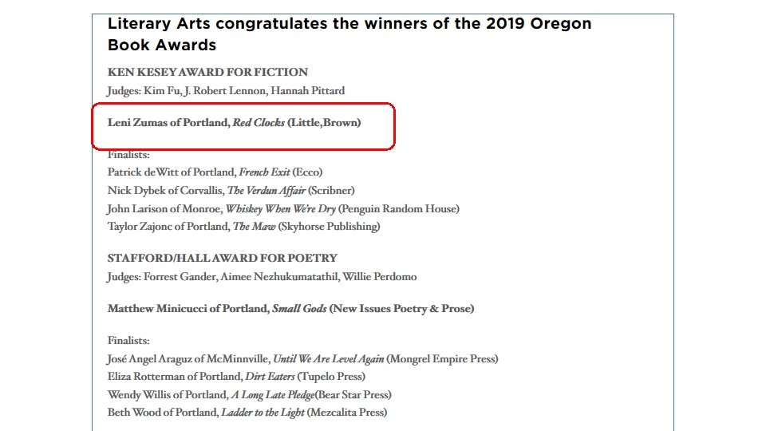The width and height of the screenshot is (766, 431).
Task: Select the Ken Kesey Award for Fiction heading
Action: pyautogui.click(x=207, y=72)
